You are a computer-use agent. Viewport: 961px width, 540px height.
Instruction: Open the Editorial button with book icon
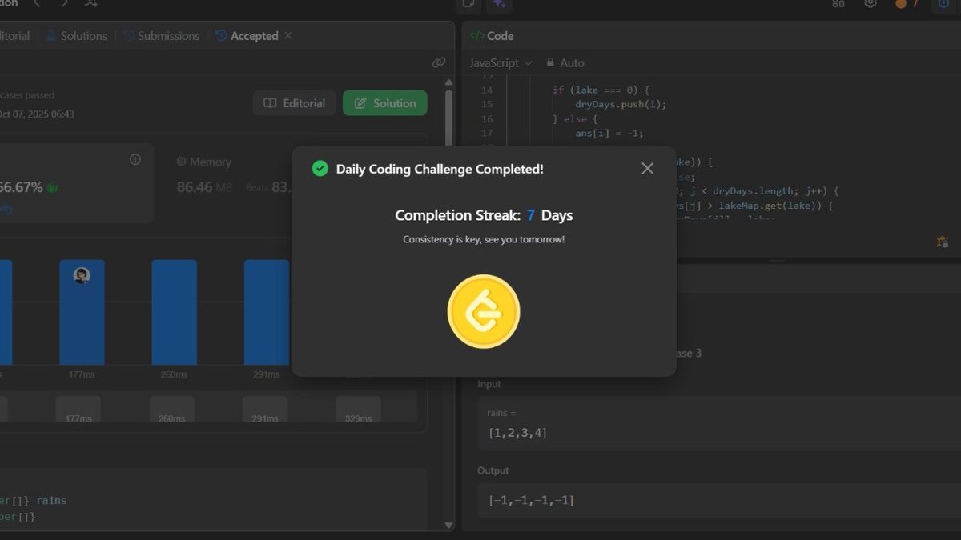[x=295, y=103]
